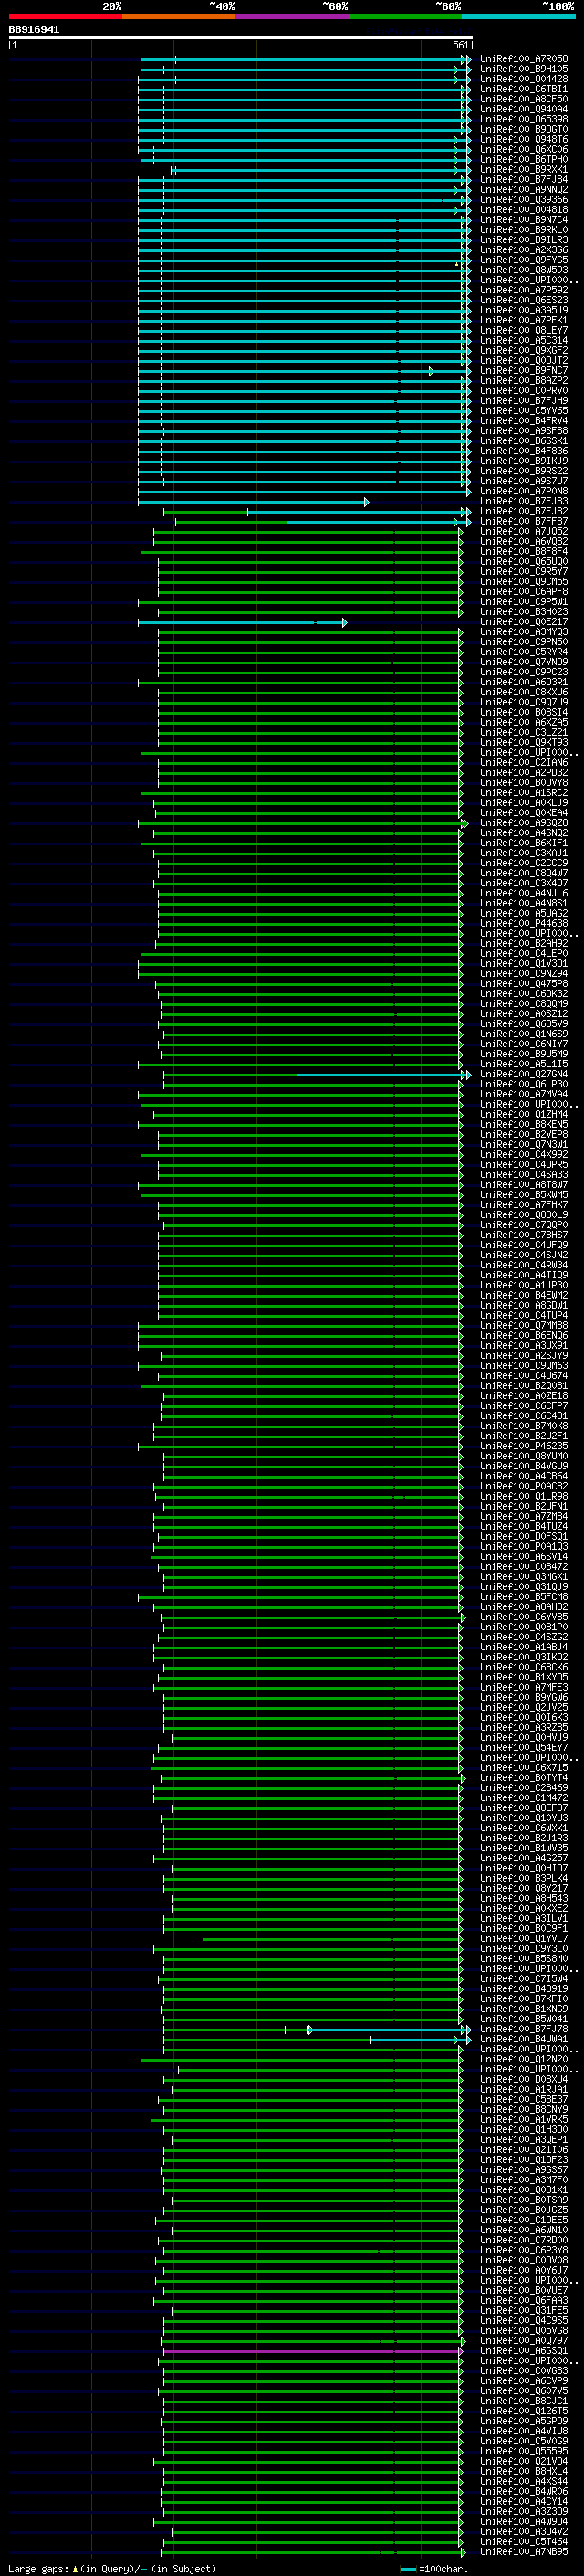Choose the UniRef100_Q9KT93 label
This screenshot has height=2576, width=584.
[x=524, y=742]
